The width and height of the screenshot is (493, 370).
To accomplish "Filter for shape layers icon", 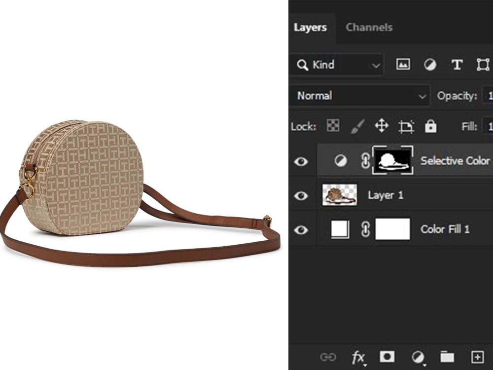I will [483, 65].
